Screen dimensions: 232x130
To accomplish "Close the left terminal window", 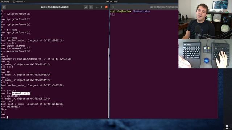I will click(x=106, y=7).
